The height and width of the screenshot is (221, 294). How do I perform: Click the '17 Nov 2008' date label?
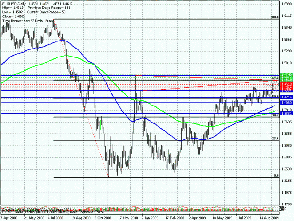tap(128, 218)
